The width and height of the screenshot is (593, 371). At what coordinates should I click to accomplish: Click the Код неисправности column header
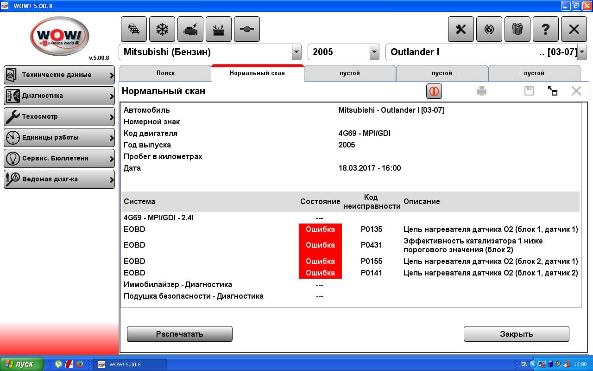[x=372, y=202]
